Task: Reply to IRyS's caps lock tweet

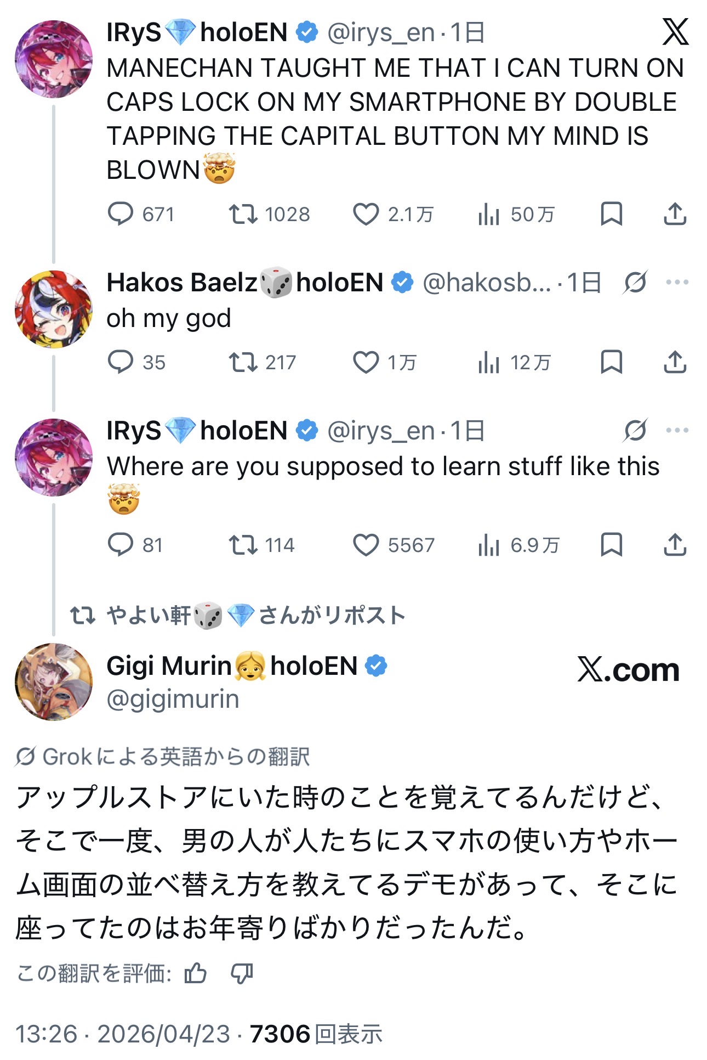Action: pos(121,214)
